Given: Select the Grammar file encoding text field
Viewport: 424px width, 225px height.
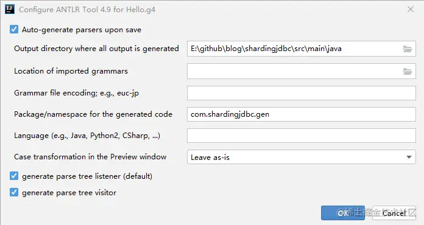Looking at the screenshot, I should coord(301,93).
